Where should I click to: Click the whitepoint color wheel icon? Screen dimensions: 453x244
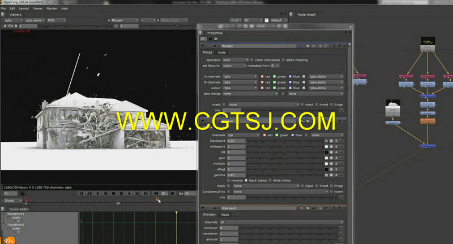[x=331, y=147]
